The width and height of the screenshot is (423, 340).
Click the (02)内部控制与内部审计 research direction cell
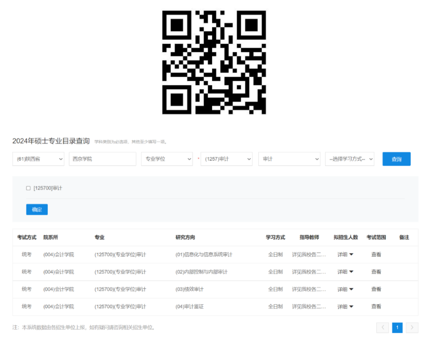202,272
